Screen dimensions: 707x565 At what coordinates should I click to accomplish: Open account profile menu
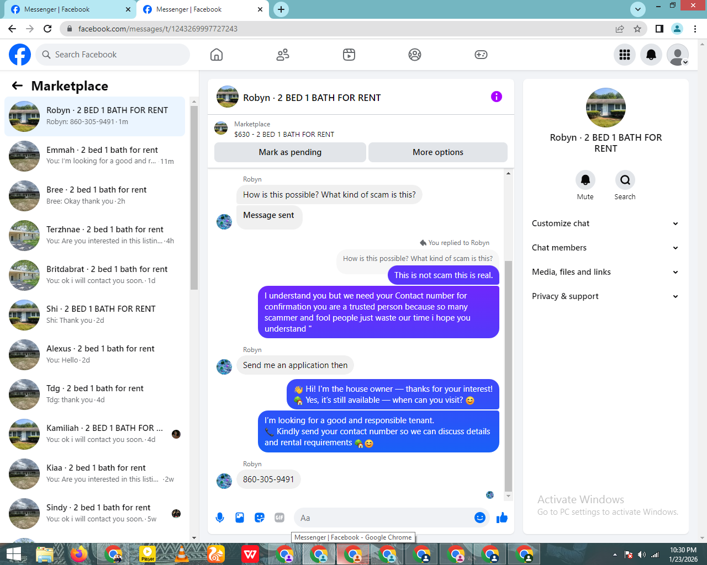678,55
